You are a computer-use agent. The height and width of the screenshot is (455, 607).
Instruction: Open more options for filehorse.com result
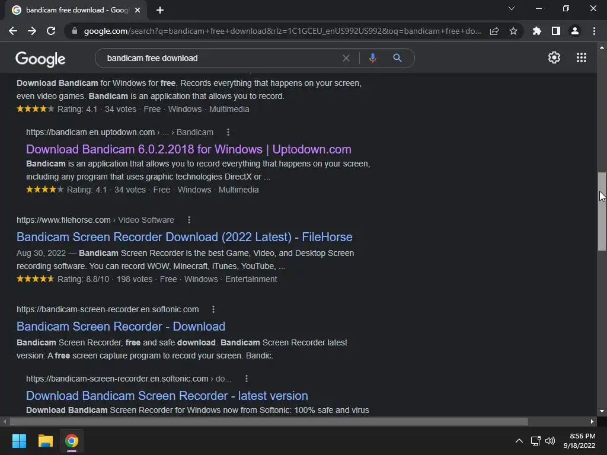(189, 220)
